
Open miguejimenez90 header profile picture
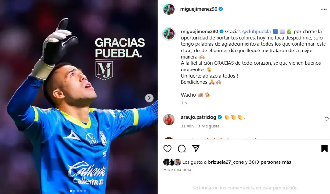tap(169, 9)
